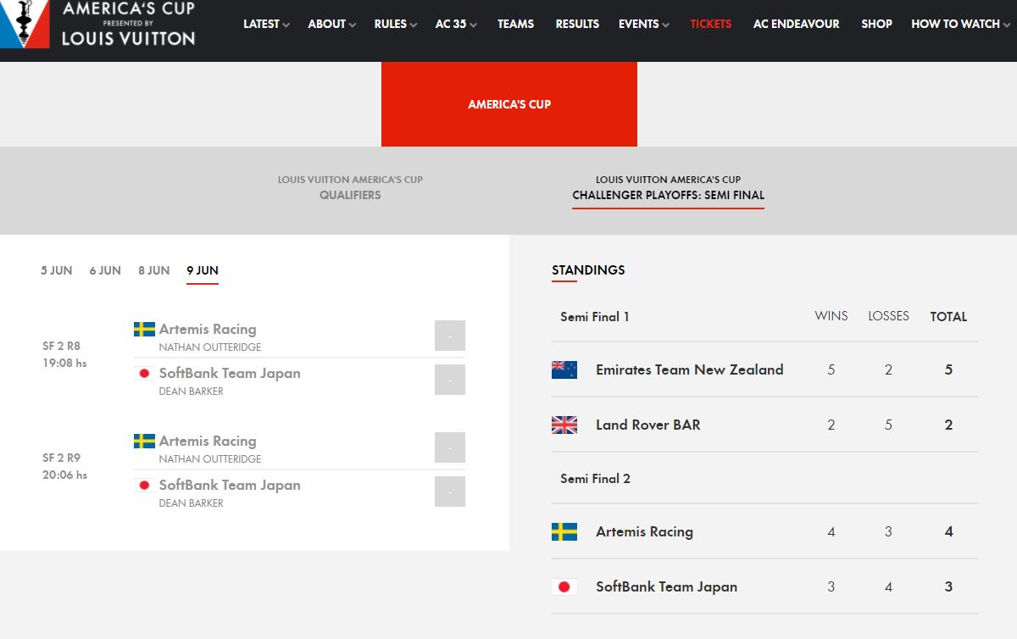Expand the LATEST menu dropdown
The height and width of the screenshot is (639, 1017).
266,24
